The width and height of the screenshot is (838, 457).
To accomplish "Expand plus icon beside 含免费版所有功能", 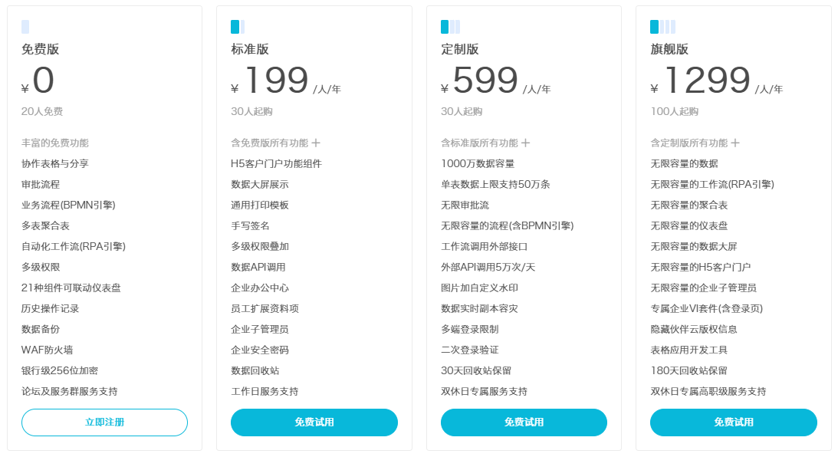I will tap(316, 143).
